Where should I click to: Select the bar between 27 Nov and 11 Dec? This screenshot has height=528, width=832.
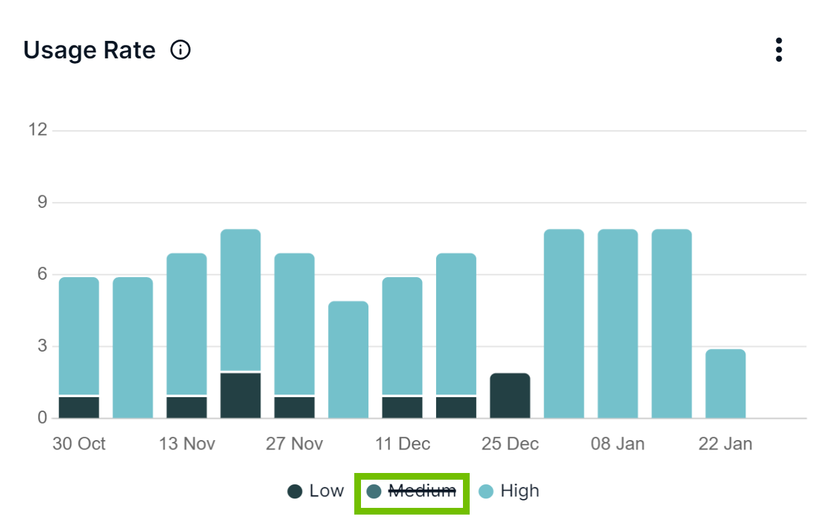click(x=348, y=360)
